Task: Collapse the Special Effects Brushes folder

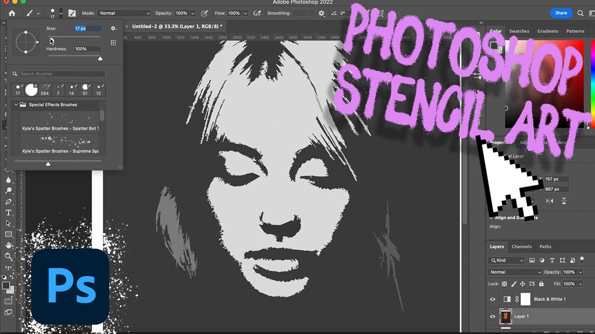Action: (x=16, y=105)
